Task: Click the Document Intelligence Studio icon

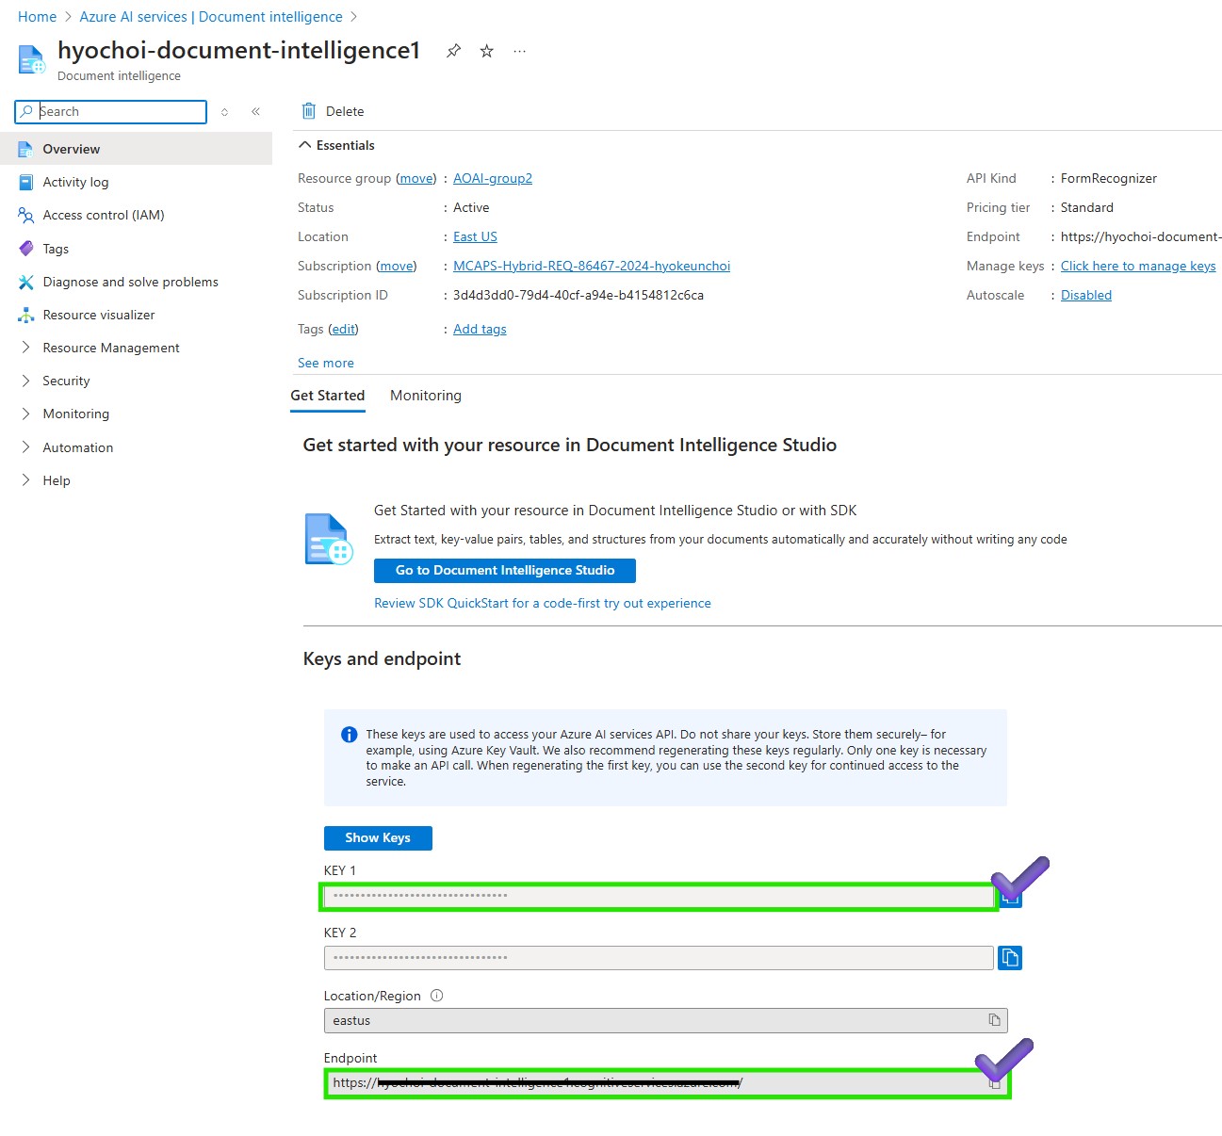Action: (x=328, y=539)
